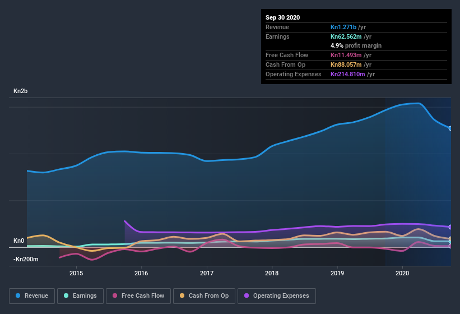460x314 pixels.
Task: Toggle Operating Expenses legend item
Action: (x=276, y=295)
